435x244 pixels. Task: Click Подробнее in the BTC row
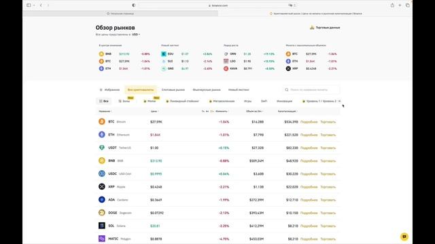click(309, 122)
